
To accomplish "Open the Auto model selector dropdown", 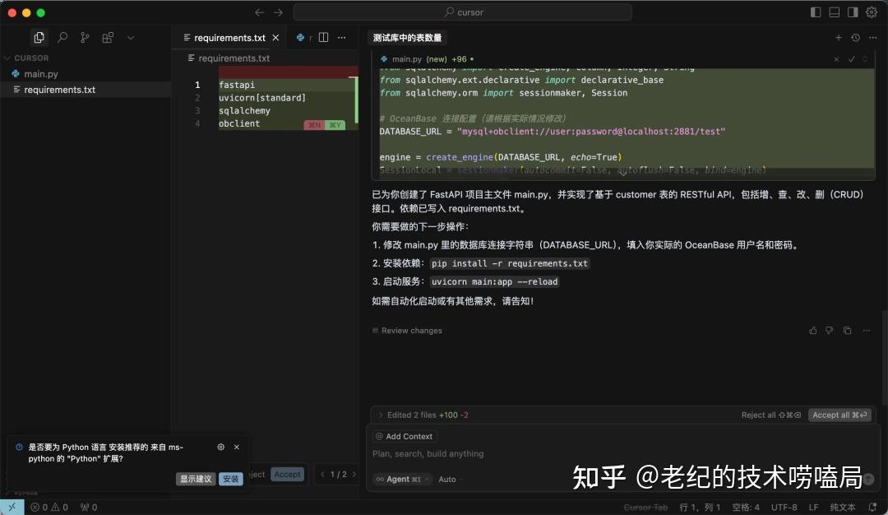I will (446, 479).
